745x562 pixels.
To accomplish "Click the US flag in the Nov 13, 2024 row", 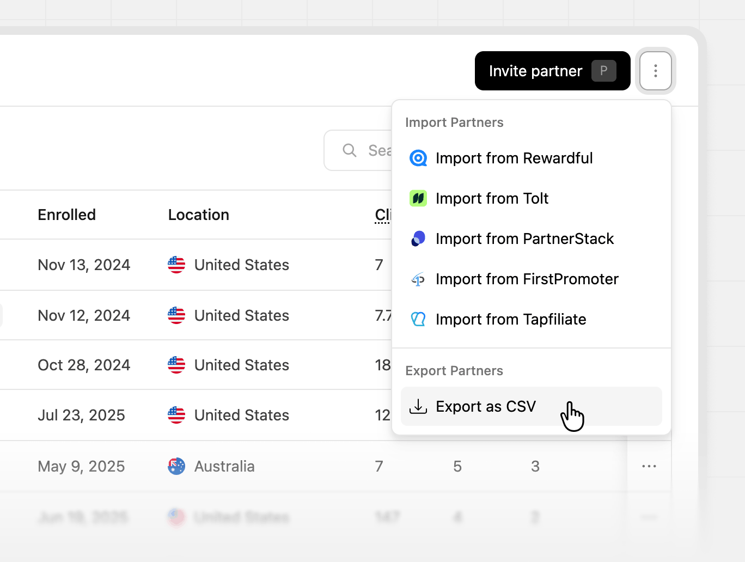I will tap(176, 265).
